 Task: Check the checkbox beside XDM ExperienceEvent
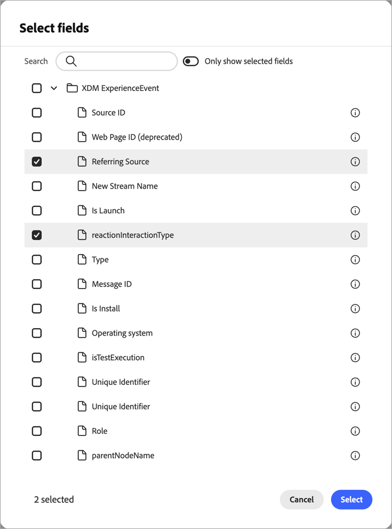[37, 88]
